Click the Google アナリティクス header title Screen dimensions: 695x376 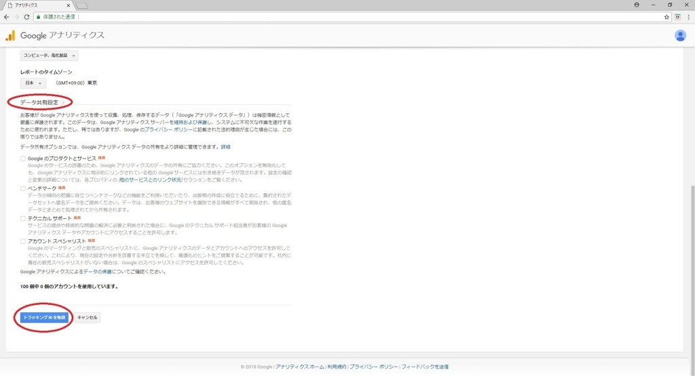click(x=62, y=35)
